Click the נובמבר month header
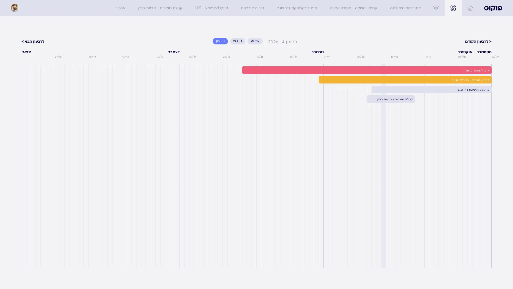513x289 pixels. tap(317, 52)
